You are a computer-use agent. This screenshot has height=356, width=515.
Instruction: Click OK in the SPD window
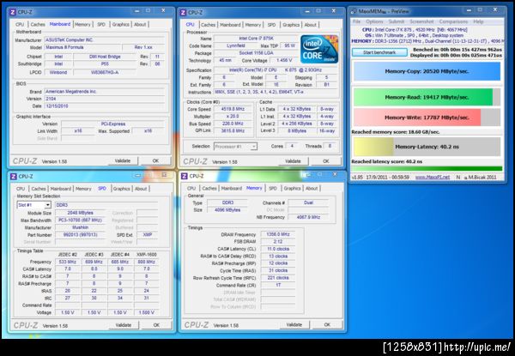click(x=156, y=325)
